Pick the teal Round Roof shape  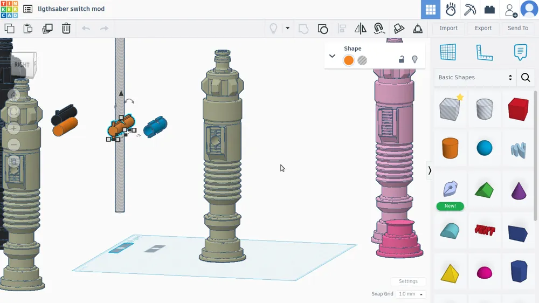tap(450, 230)
